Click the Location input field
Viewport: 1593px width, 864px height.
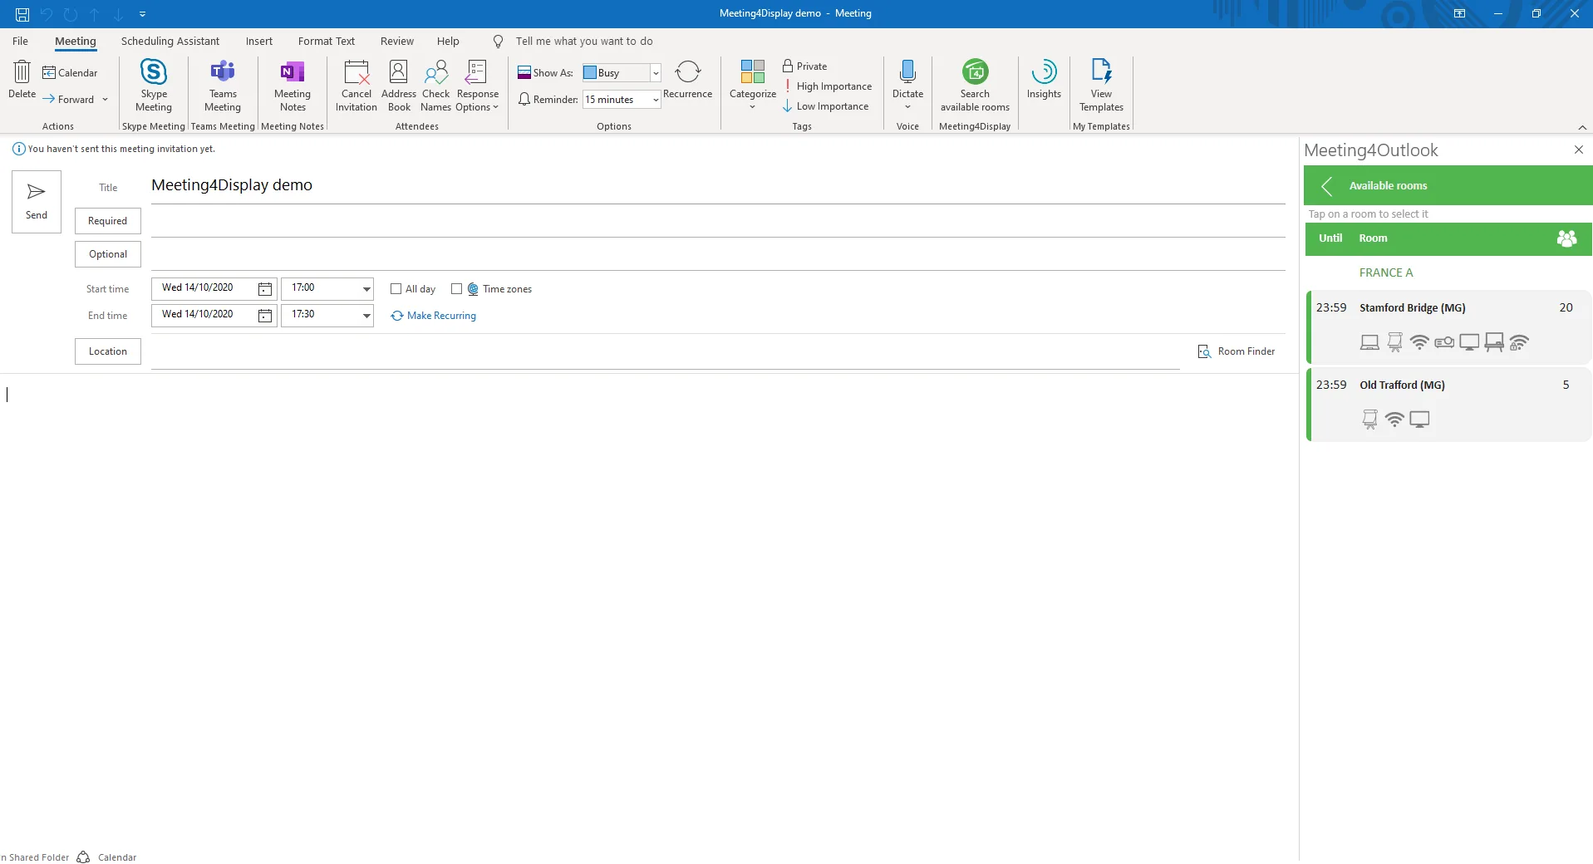665,352
